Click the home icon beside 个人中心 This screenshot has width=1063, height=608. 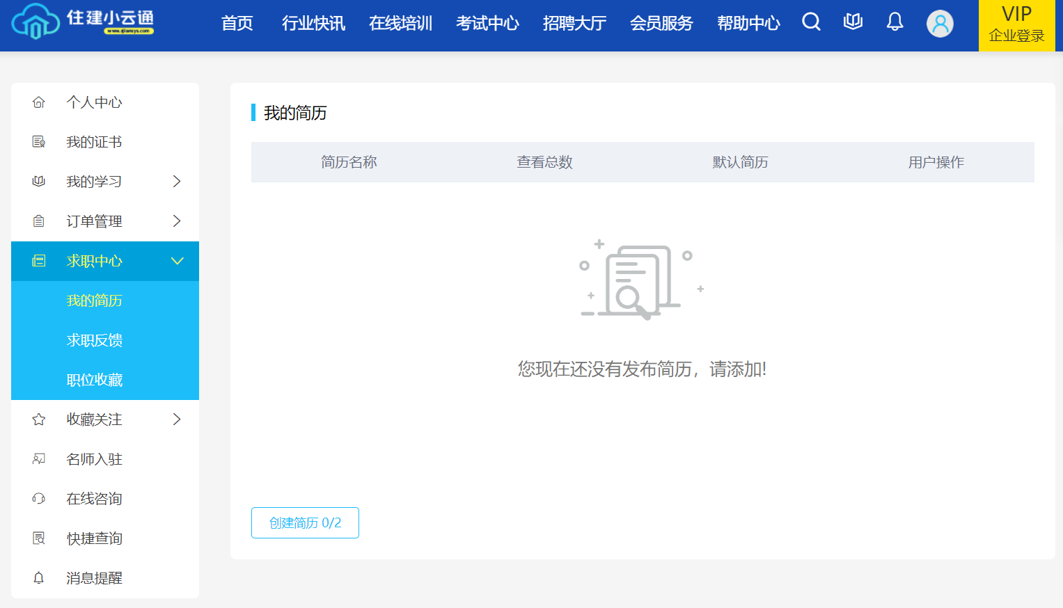pyautogui.click(x=39, y=102)
